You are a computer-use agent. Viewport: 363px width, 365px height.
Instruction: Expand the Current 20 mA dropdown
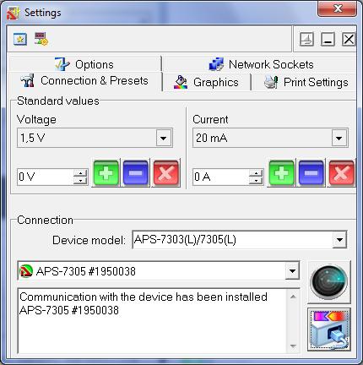[x=339, y=138]
